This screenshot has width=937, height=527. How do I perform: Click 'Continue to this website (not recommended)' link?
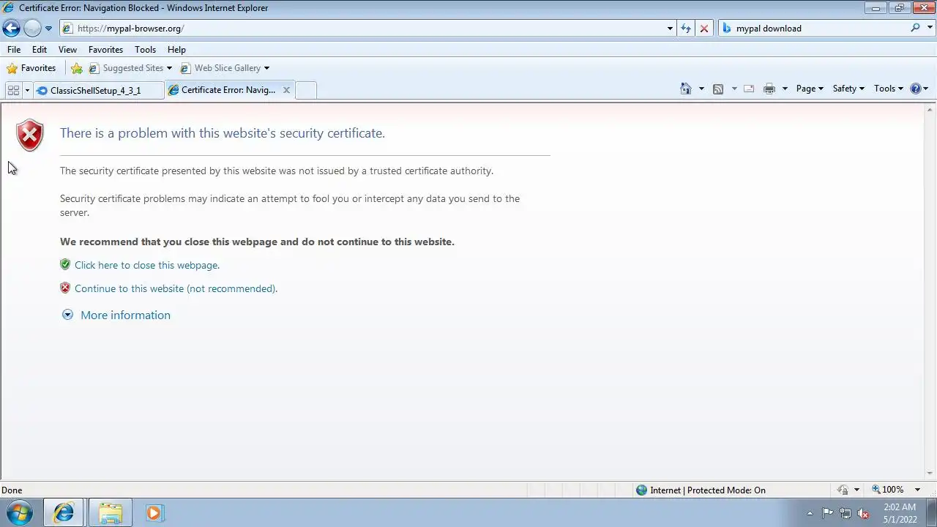coord(176,288)
